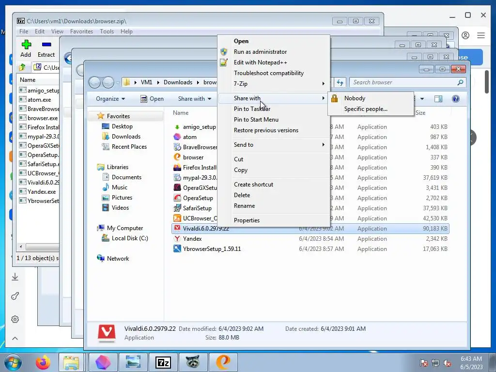Open Windows Explorer from the taskbar

point(71,362)
